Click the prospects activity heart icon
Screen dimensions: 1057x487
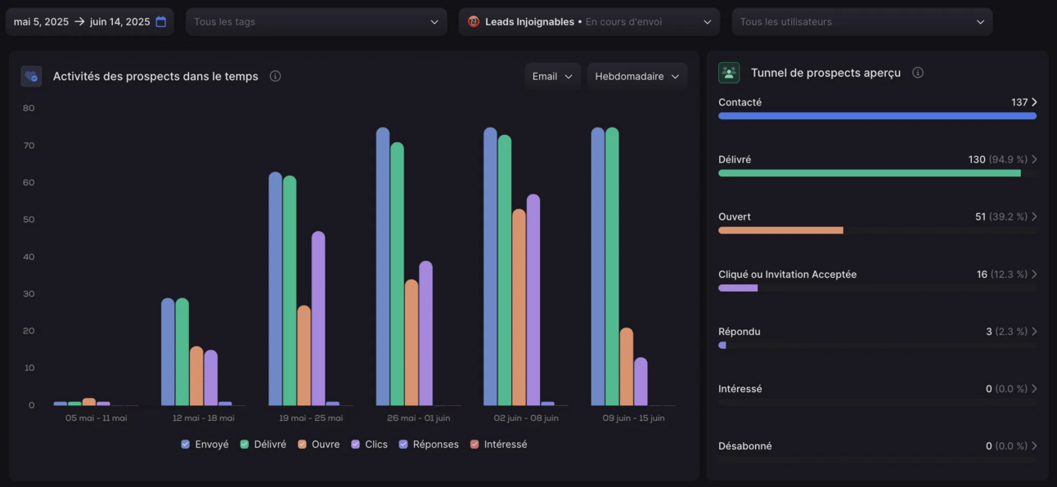tap(31, 76)
